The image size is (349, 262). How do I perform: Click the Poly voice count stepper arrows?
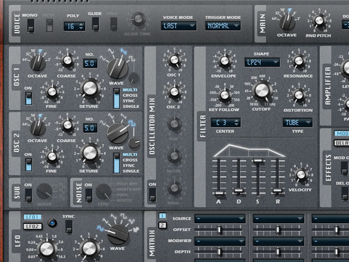tap(81, 26)
